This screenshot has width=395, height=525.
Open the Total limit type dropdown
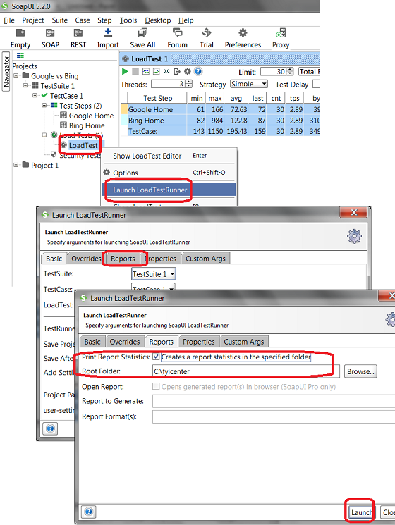pyautogui.click(x=309, y=71)
